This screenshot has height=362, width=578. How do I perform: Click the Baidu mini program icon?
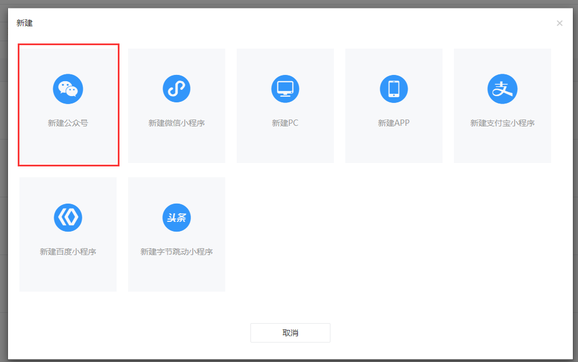click(x=68, y=217)
